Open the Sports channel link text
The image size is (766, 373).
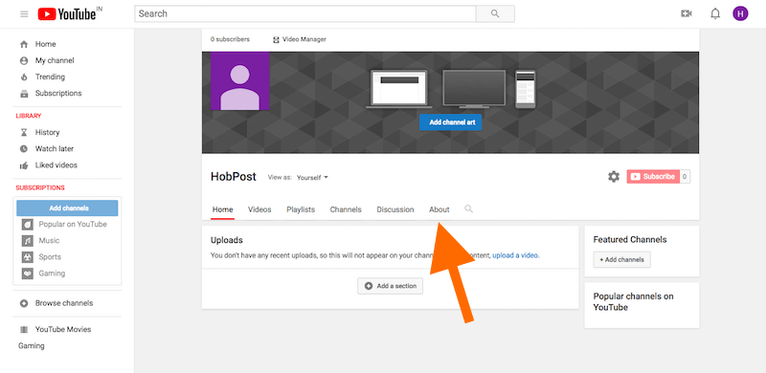point(50,257)
